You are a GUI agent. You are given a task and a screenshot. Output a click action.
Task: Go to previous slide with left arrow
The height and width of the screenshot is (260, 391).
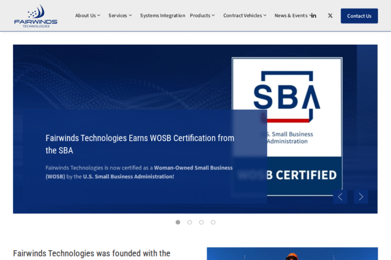[340, 197]
